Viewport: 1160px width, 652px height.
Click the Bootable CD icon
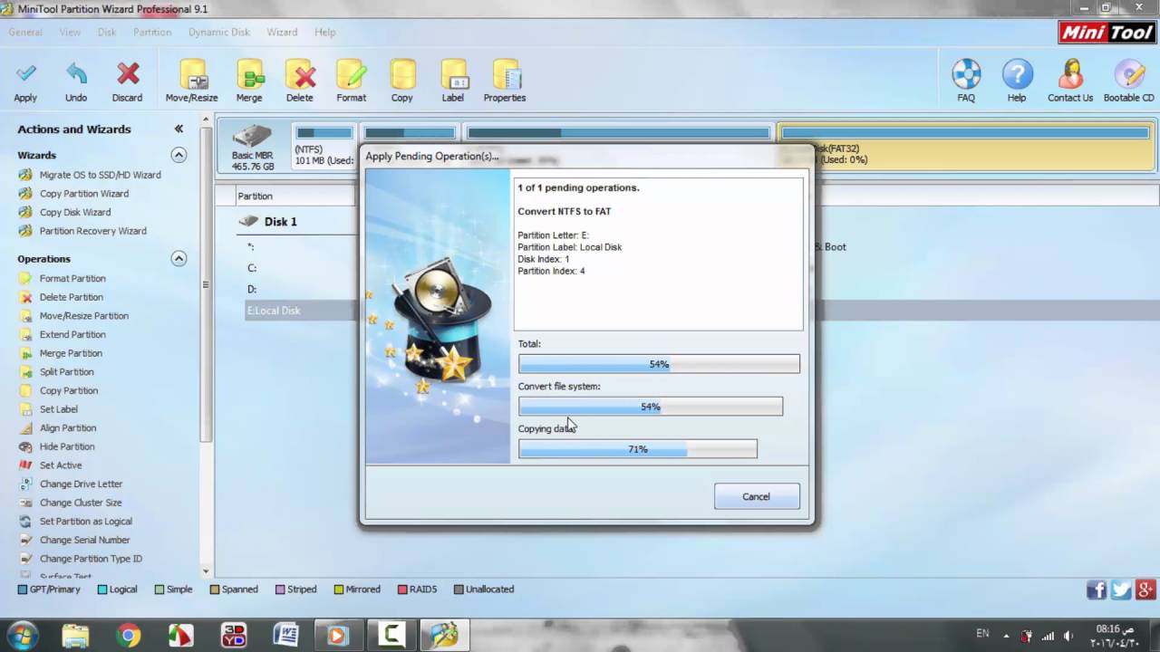click(x=1129, y=74)
